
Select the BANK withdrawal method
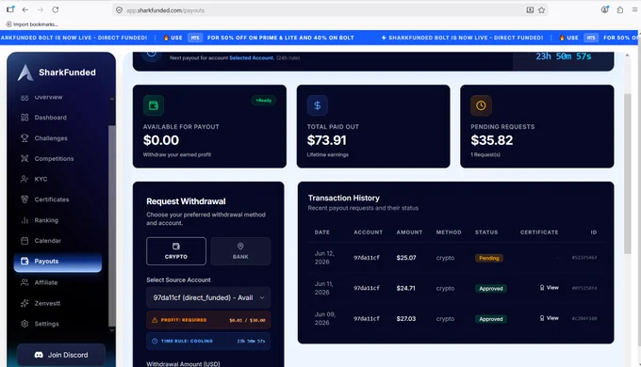[240, 251]
